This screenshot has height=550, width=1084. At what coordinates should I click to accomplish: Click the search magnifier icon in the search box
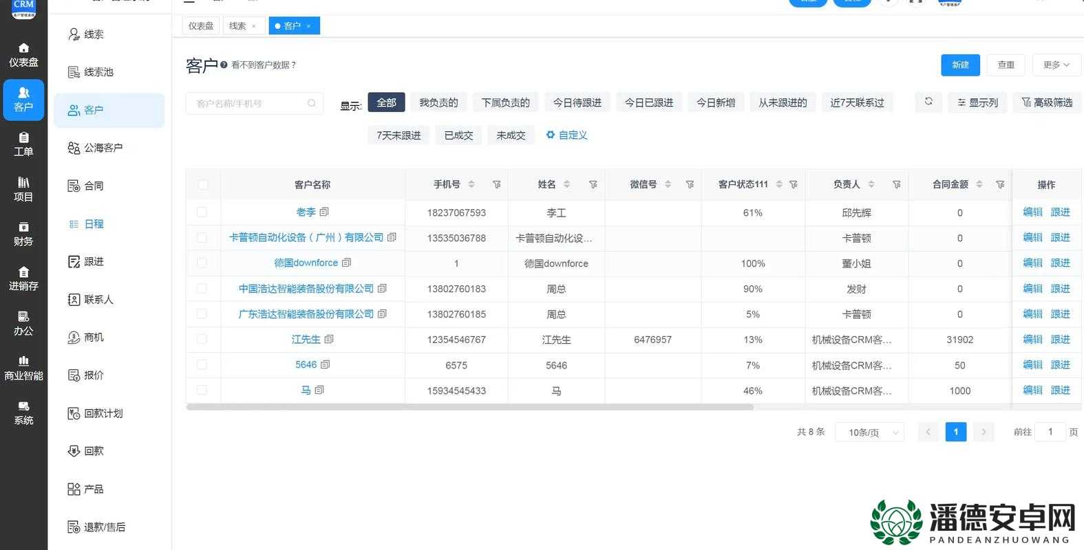312,103
